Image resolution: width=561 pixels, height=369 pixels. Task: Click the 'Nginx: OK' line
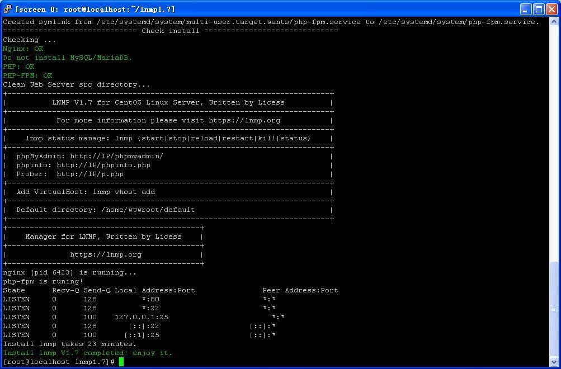[23, 49]
